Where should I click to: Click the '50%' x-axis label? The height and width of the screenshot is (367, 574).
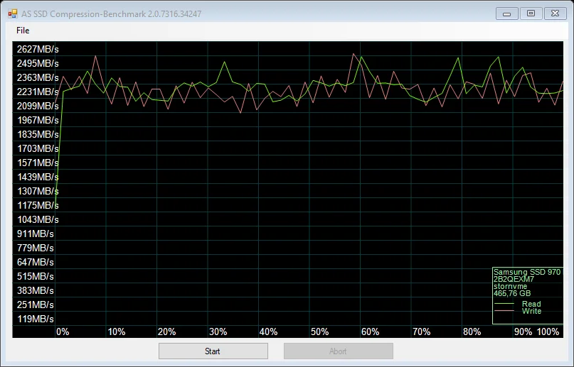click(319, 332)
